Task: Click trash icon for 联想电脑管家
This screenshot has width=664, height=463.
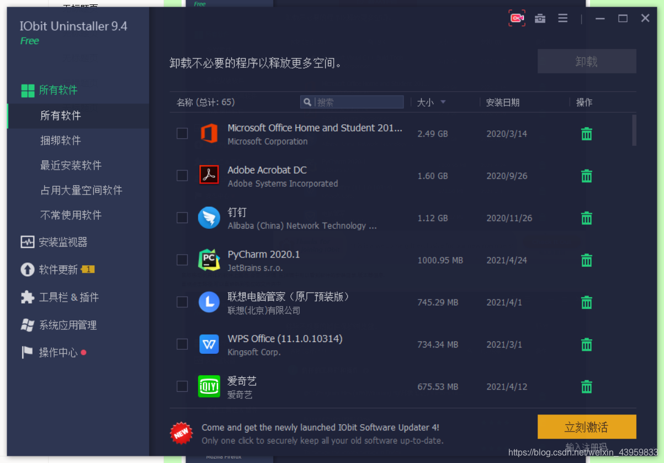Action: coord(587,302)
